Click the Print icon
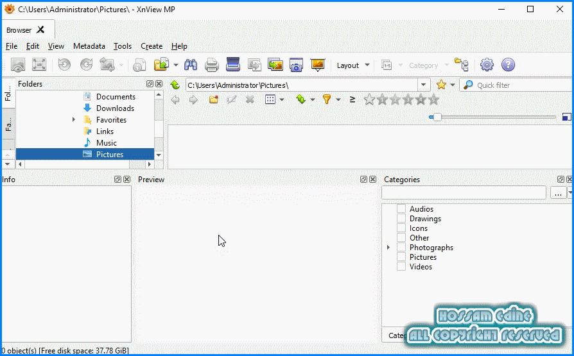 (212, 65)
